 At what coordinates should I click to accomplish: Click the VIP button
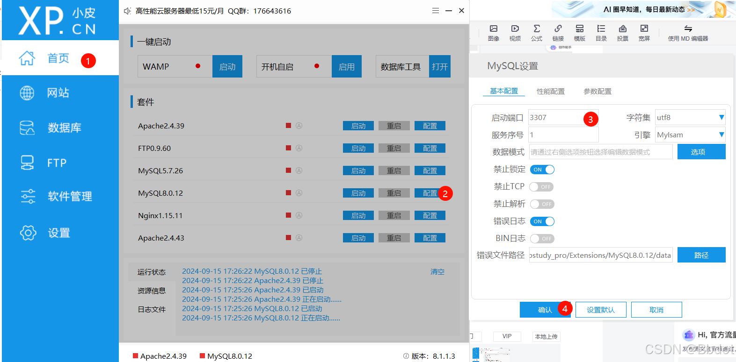tap(507, 336)
